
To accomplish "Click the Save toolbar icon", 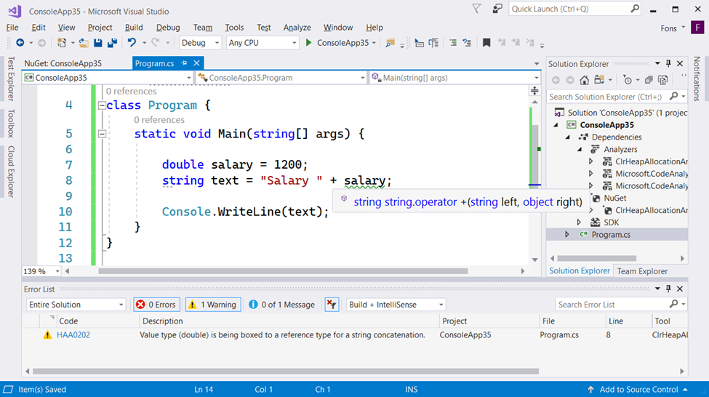I will [97, 42].
